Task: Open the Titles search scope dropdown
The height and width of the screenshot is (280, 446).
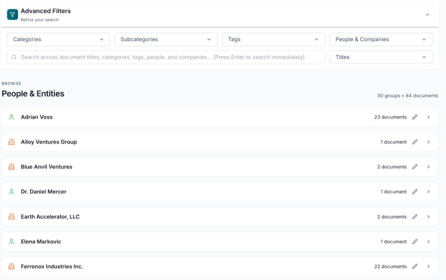Action: 381,57
